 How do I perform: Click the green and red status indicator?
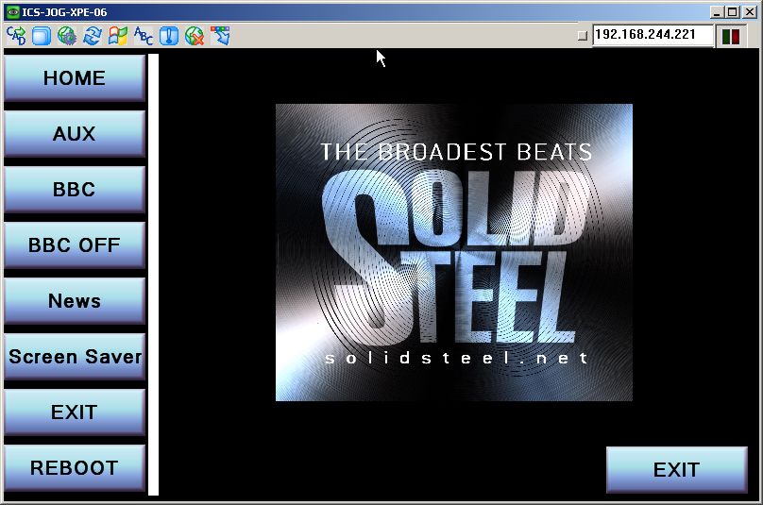(x=730, y=36)
